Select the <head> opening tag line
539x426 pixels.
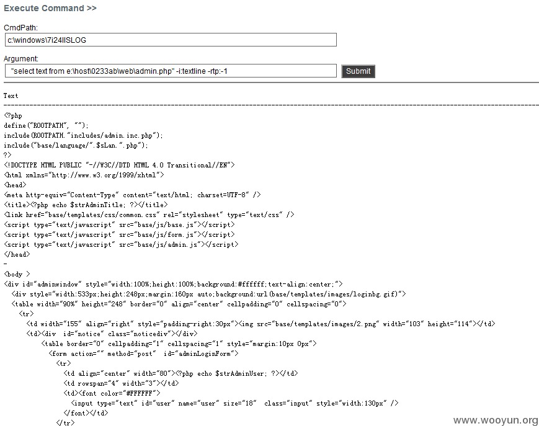(x=15, y=185)
